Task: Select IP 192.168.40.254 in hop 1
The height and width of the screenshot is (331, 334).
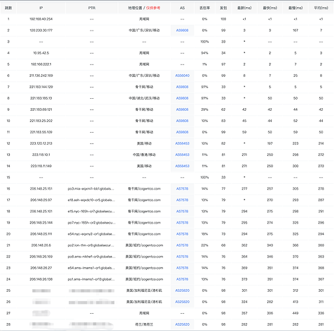Action: [x=41, y=19]
